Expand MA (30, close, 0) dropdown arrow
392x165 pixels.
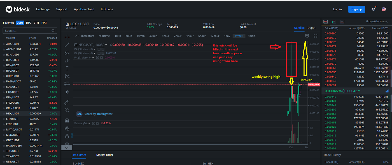95,49
